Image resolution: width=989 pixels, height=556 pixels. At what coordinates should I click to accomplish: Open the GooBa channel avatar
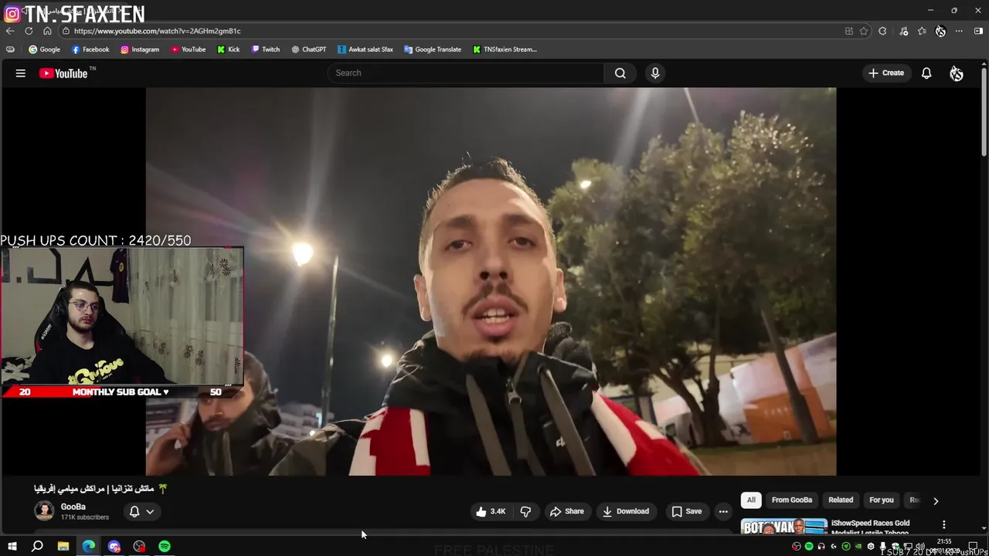click(x=44, y=511)
